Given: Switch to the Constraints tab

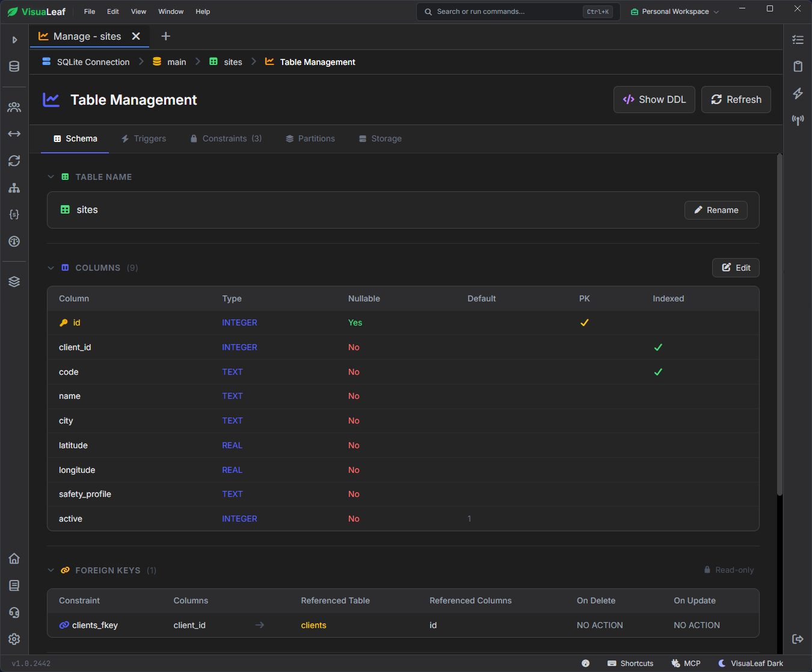Looking at the screenshot, I should (x=226, y=138).
